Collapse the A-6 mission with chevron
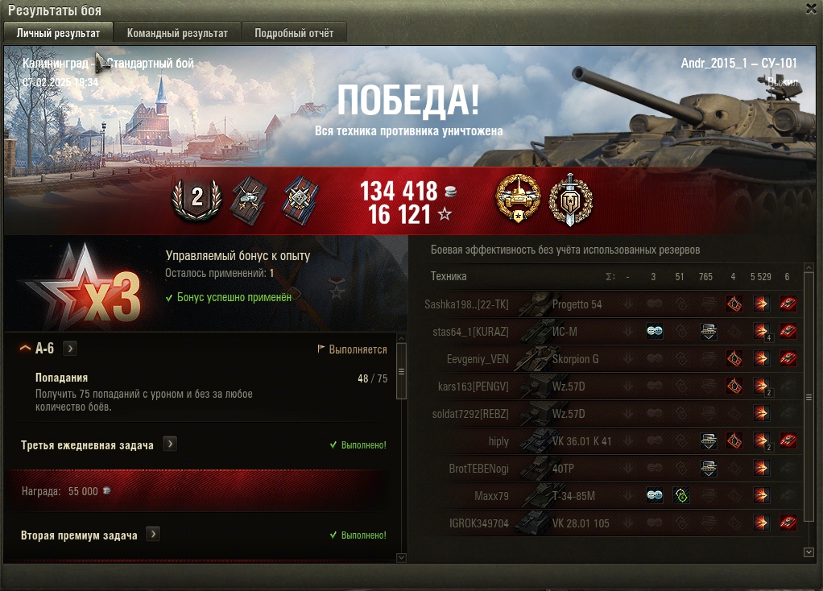The height and width of the screenshot is (591, 823). click(25, 348)
